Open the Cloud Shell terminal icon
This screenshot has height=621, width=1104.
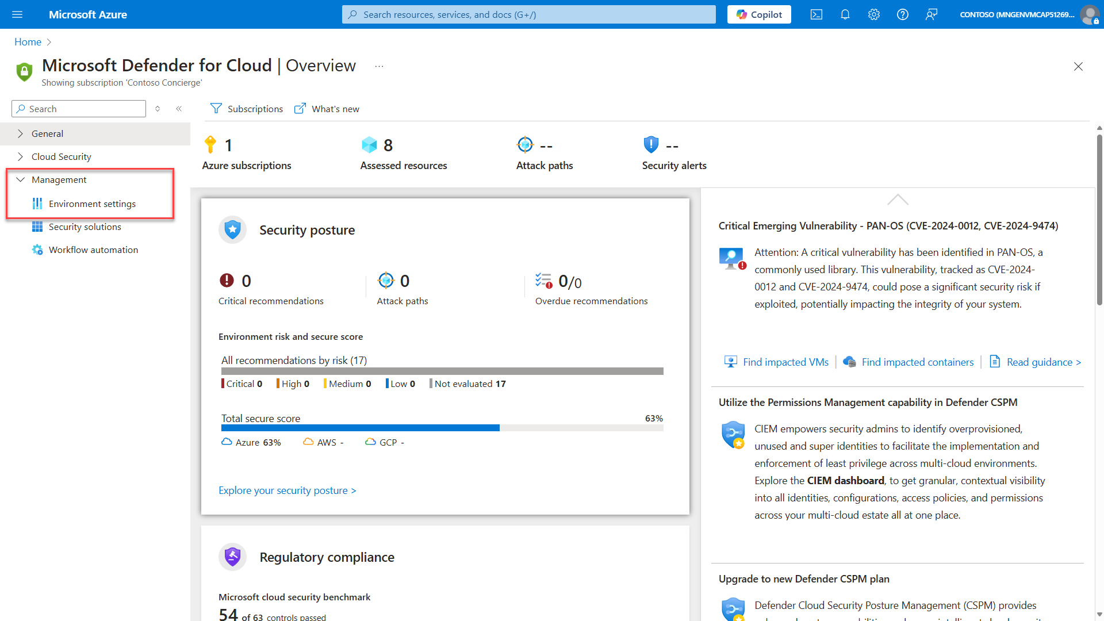(816, 14)
